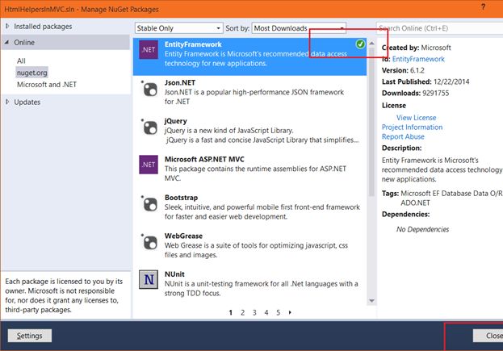Click the Close button

pyautogui.click(x=488, y=336)
